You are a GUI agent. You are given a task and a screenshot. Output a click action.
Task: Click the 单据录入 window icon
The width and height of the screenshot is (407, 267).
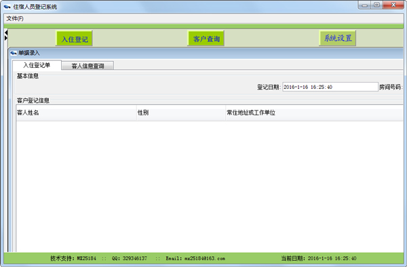pos(14,53)
